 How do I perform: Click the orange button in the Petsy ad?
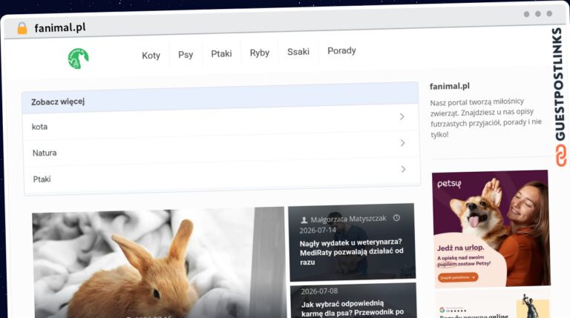coord(458,277)
